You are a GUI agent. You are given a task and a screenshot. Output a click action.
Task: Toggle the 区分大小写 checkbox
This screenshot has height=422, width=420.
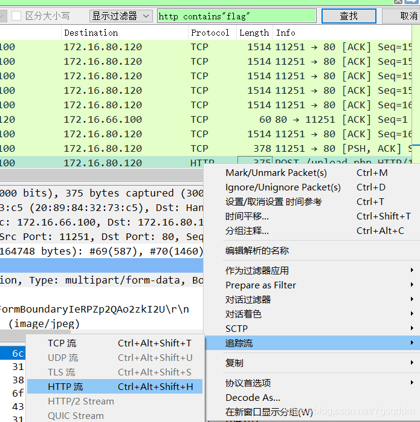tap(16, 16)
